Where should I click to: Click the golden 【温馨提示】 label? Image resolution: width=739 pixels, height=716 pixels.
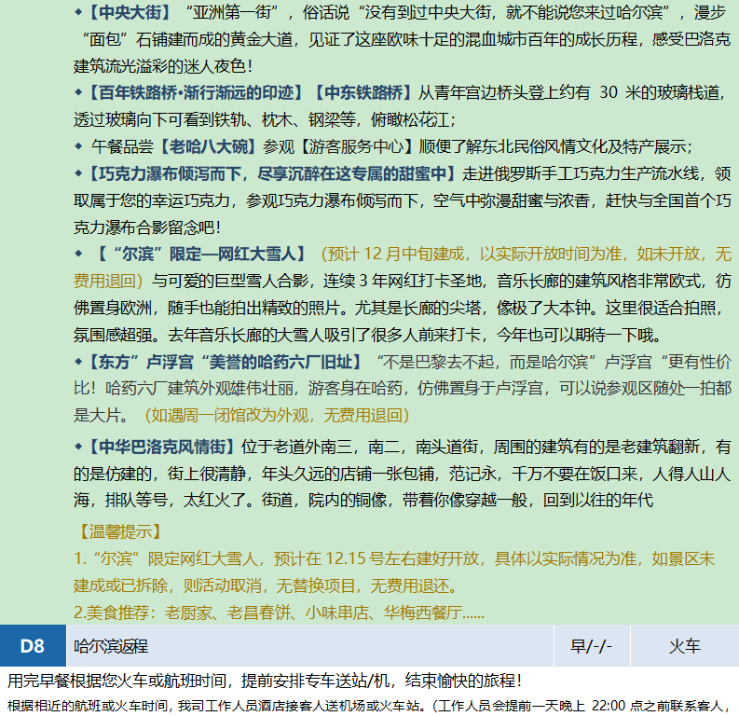click(x=120, y=531)
